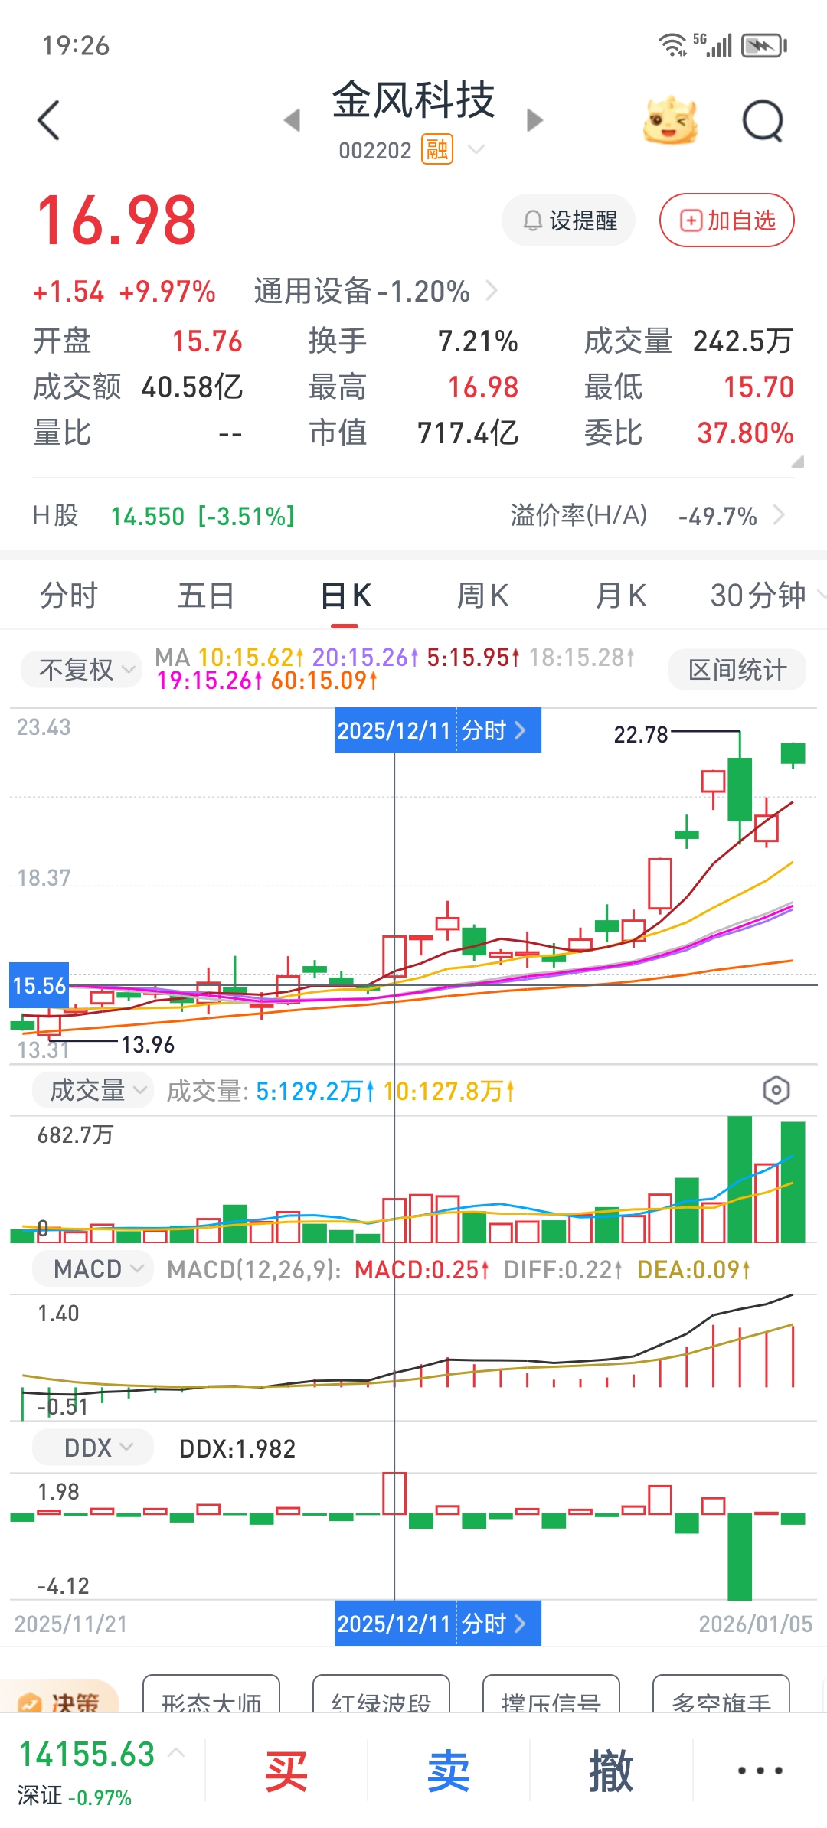Tap the DDX:1.982 value
827x1828 pixels.
click(x=237, y=1449)
